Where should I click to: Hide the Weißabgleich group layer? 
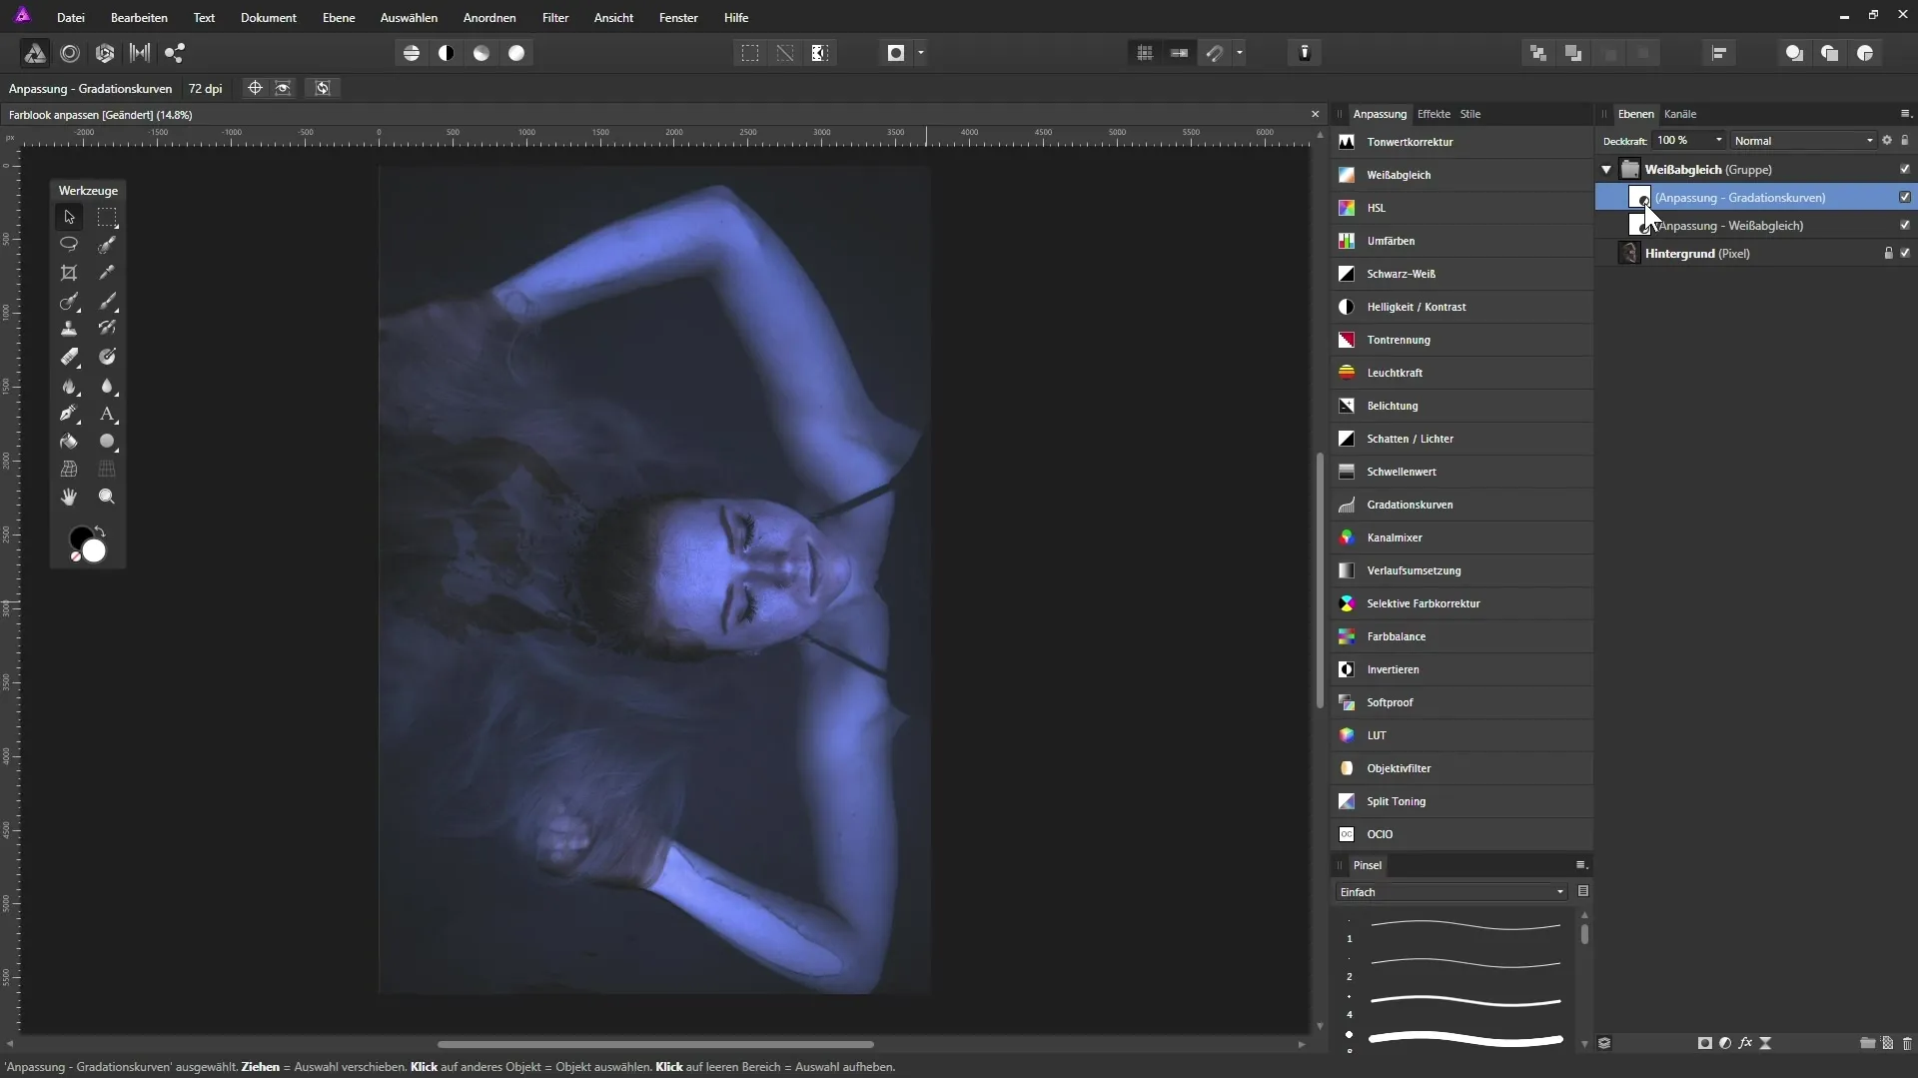(x=1904, y=169)
